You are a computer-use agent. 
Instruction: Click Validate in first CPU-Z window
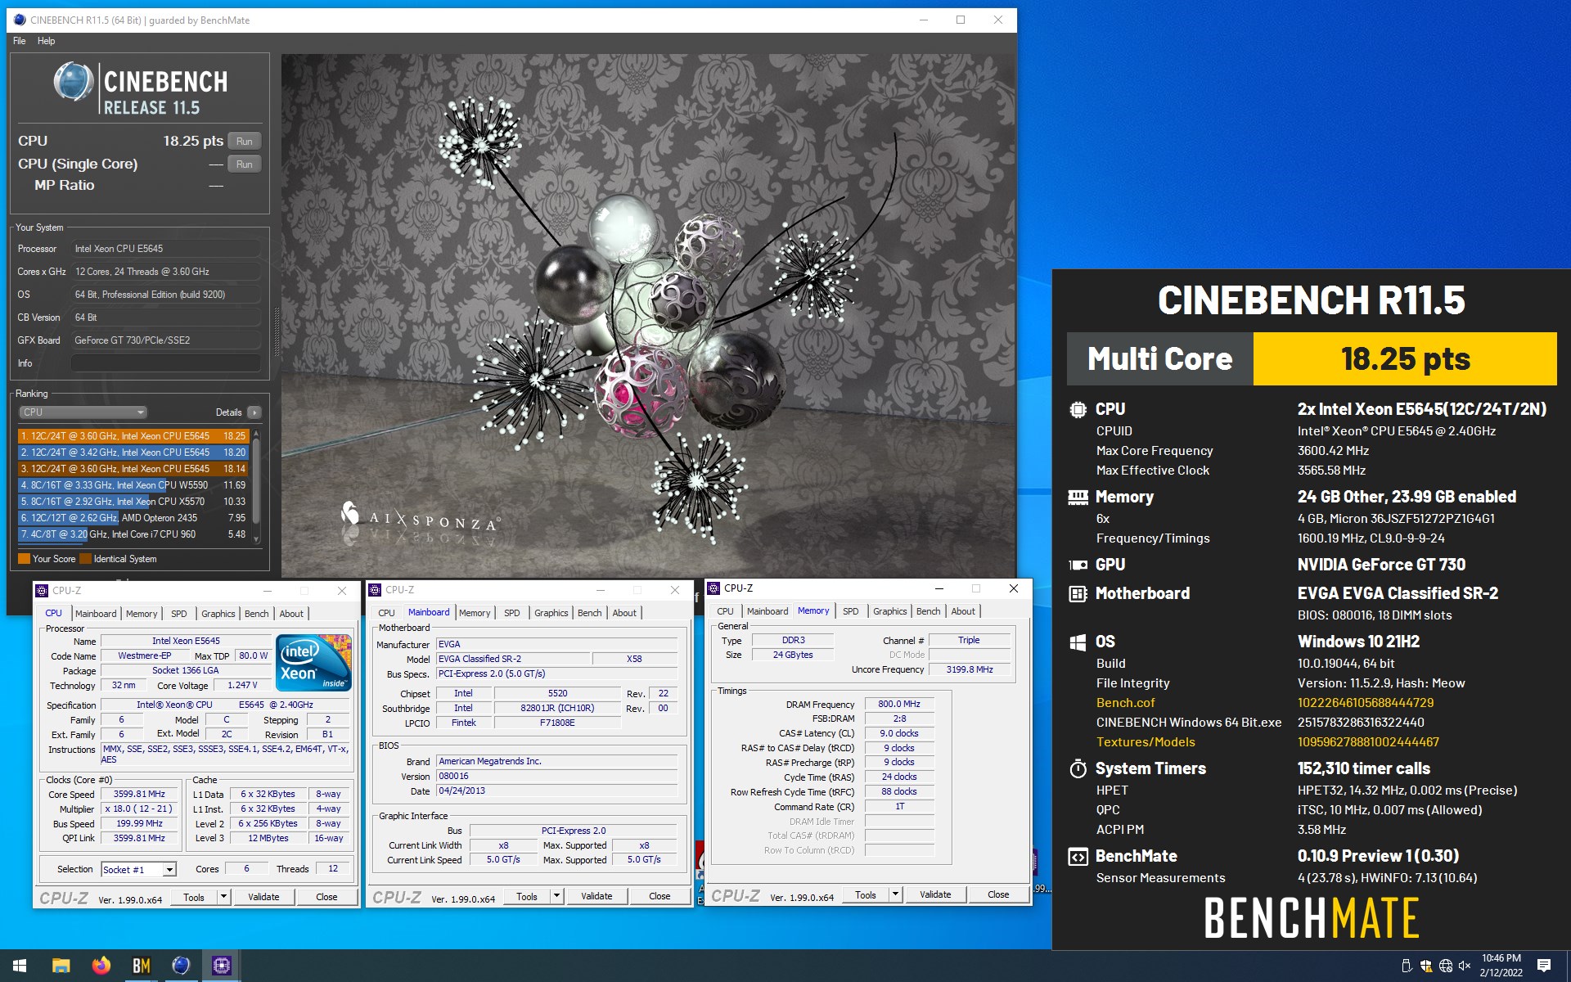pos(263,897)
